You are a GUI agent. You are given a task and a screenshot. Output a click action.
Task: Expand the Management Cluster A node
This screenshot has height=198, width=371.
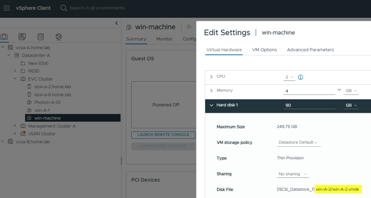15,126
